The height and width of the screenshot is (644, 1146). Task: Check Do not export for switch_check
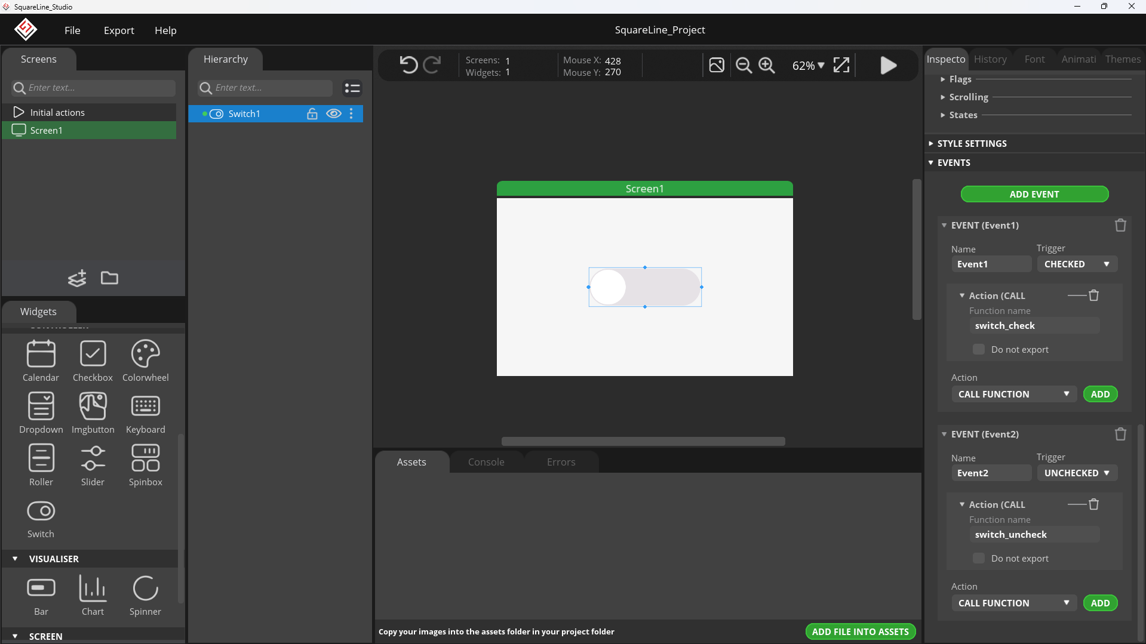click(x=978, y=349)
